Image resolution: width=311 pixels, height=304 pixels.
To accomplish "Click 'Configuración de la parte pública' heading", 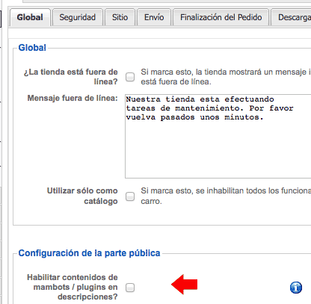I will [89, 253].
